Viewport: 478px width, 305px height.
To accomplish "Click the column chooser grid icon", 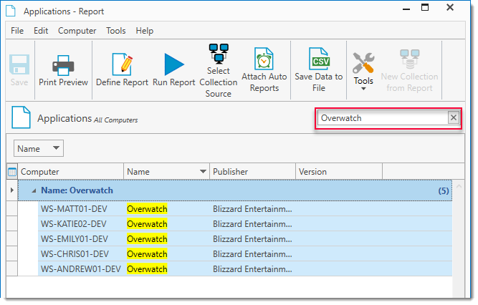I will point(12,172).
